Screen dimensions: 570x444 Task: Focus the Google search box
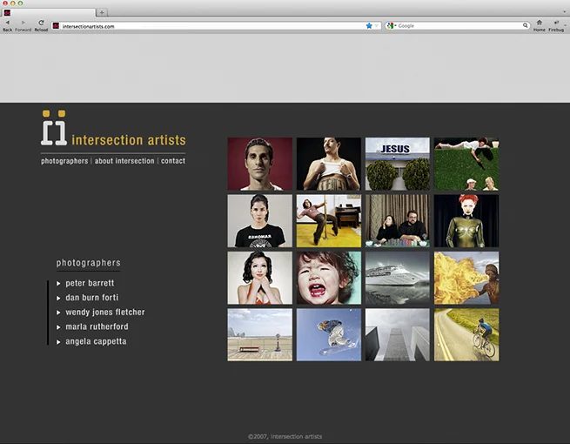coord(459,26)
